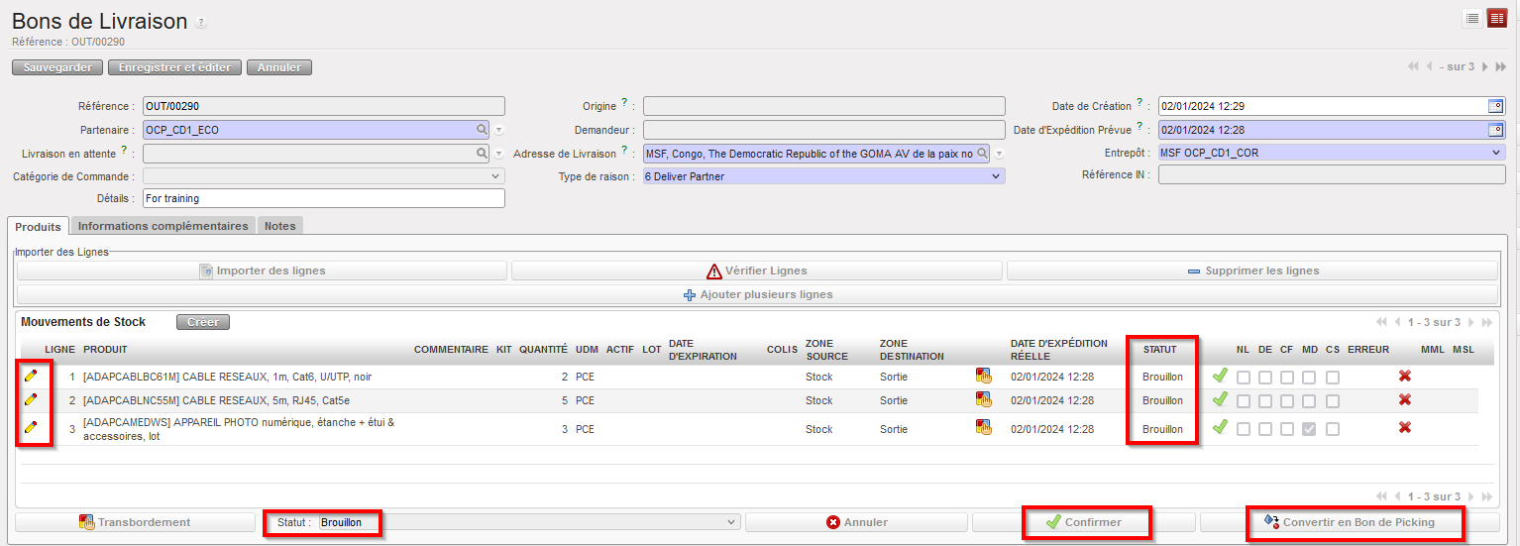Viewport: 1520px width, 546px height.
Task: Switch to the list view icon
Action: click(x=1472, y=19)
